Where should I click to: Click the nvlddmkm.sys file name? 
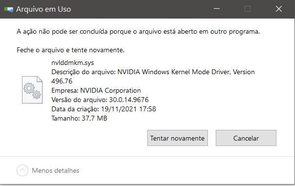coord(72,62)
